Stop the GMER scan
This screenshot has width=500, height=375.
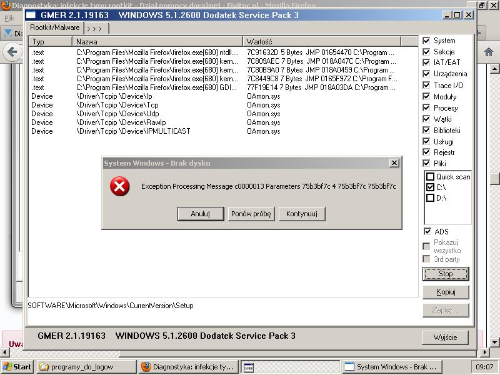click(446, 274)
